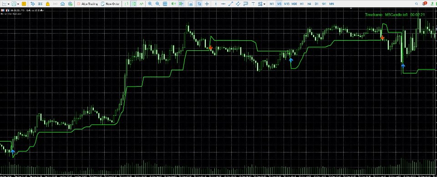Switch to D1 timeframe

tap(317, 4)
